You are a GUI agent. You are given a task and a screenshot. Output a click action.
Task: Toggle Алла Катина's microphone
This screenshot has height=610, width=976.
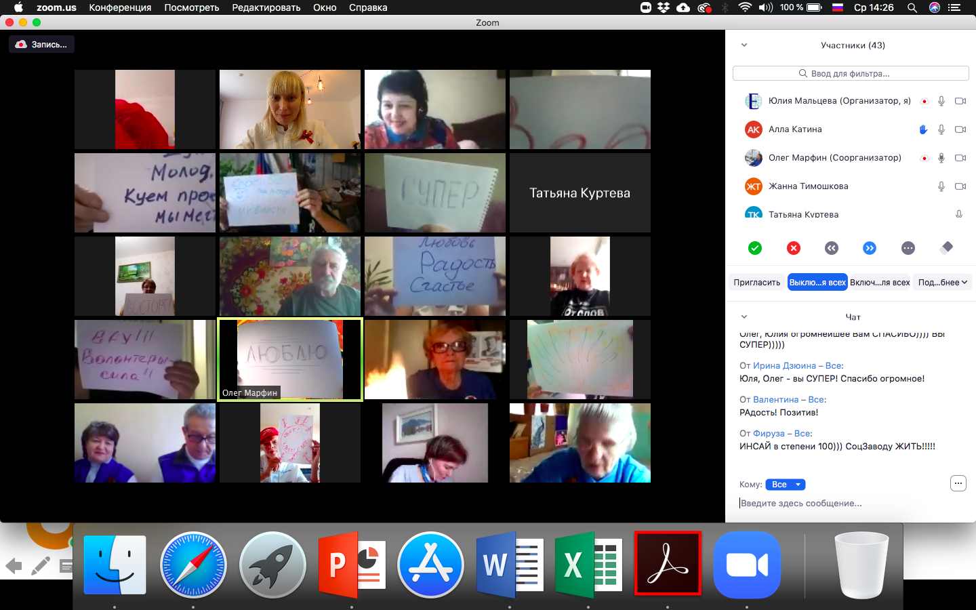pos(941,129)
